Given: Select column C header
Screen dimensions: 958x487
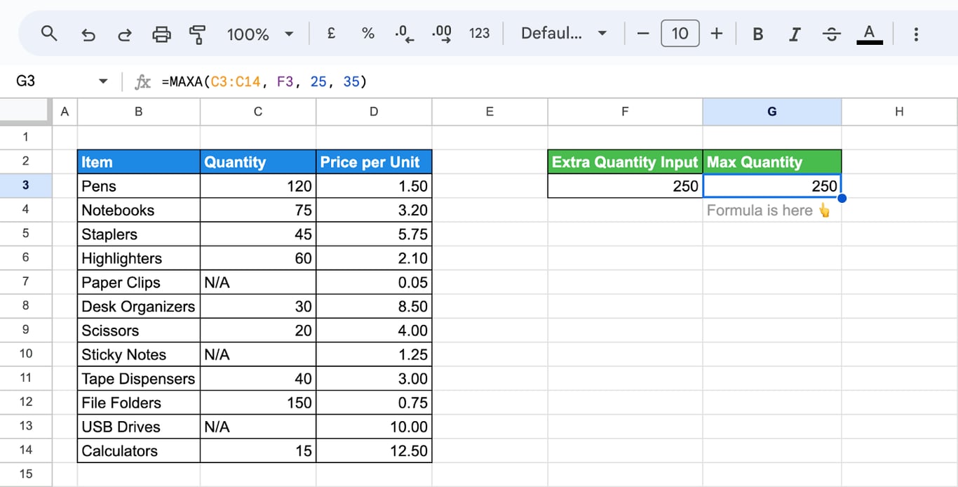Looking at the screenshot, I should tap(258, 112).
